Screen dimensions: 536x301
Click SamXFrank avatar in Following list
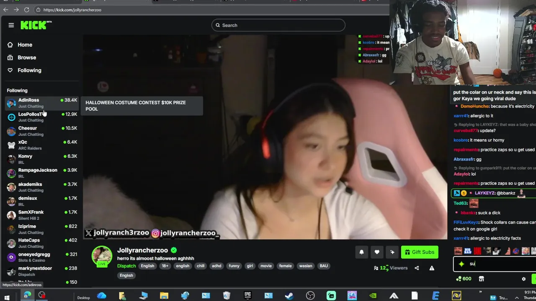pyautogui.click(x=11, y=215)
